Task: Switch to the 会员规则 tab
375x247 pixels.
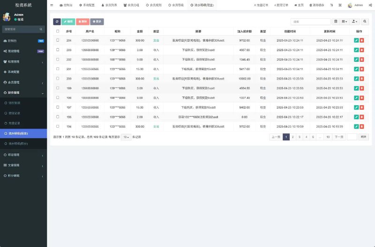Action: point(154,5)
